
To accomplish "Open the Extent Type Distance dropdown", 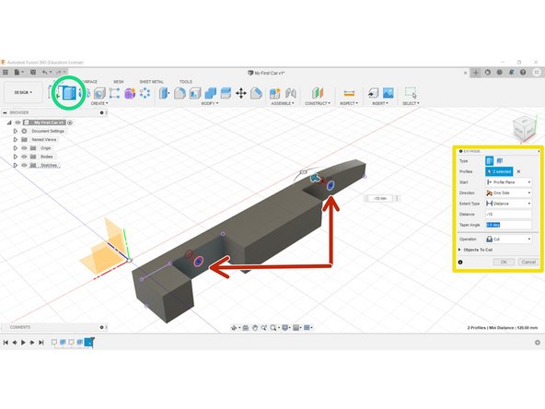I will point(508,204).
